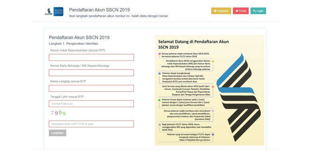The image size is (312, 156).
Task: Click 'Semua pelamar wajib membuat Akun SSCN' note
Action: [185, 55]
